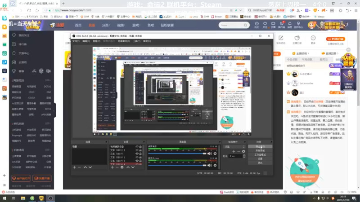The height and width of the screenshot is (202, 360).
Task: Open the scene transition type dropdown
Action: [234, 147]
